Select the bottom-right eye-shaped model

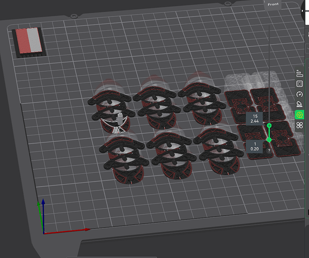(x=219, y=151)
